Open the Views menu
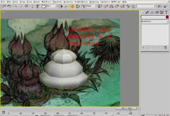The height and width of the screenshot is (116, 170). tap(29, 2)
